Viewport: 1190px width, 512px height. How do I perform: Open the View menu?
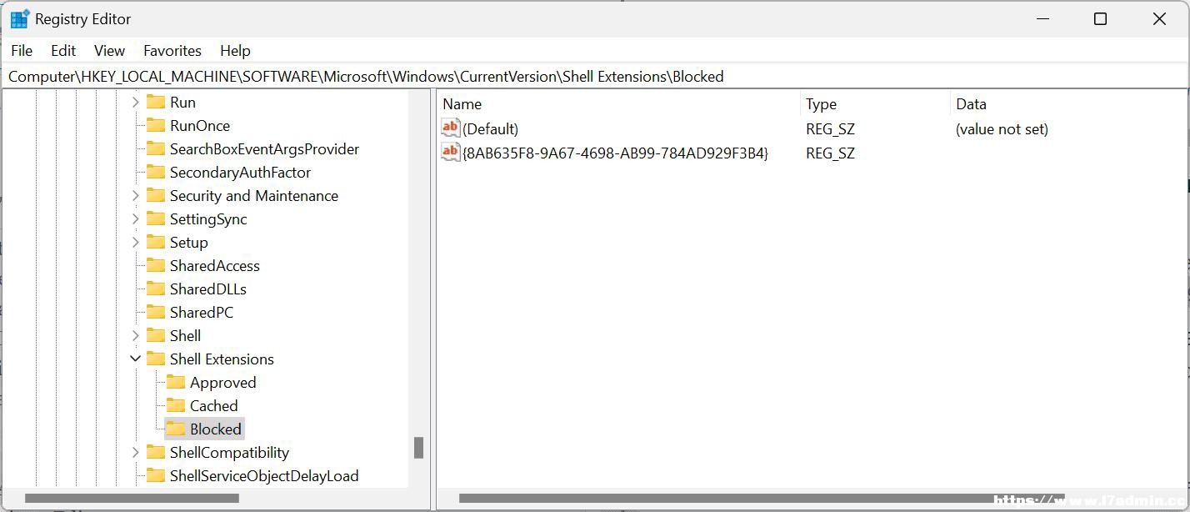click(x=109, y=51)
